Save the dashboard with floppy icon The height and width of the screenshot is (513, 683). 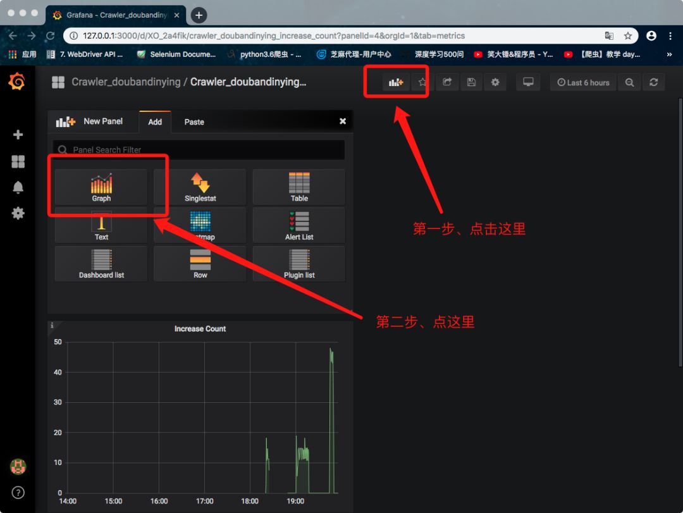coord(471,82)
